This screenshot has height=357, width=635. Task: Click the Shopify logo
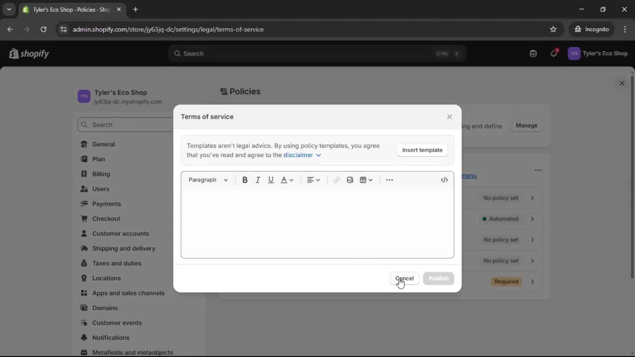29,54
